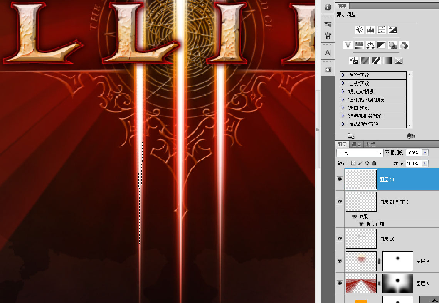Add a Black & White adjustment
This screenshot has width=439, height=303.
point(381,45)
